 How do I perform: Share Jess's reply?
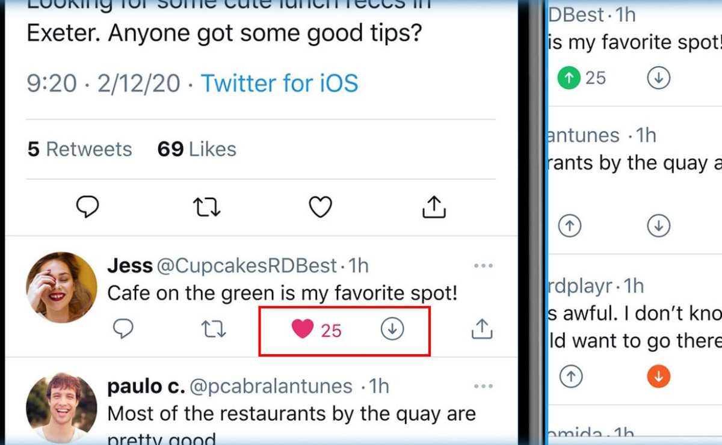481,329
